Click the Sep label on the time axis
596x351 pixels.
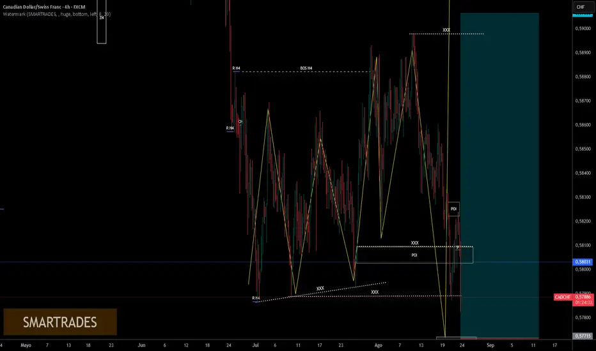[490, 345]
